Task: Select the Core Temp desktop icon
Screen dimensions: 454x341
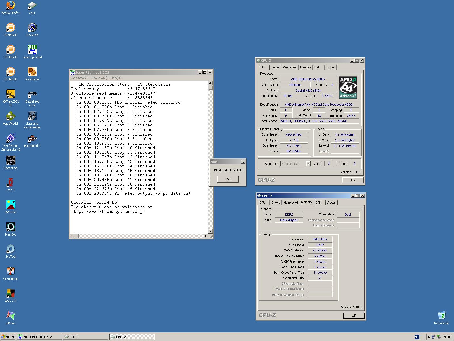Action: (10, 274)
